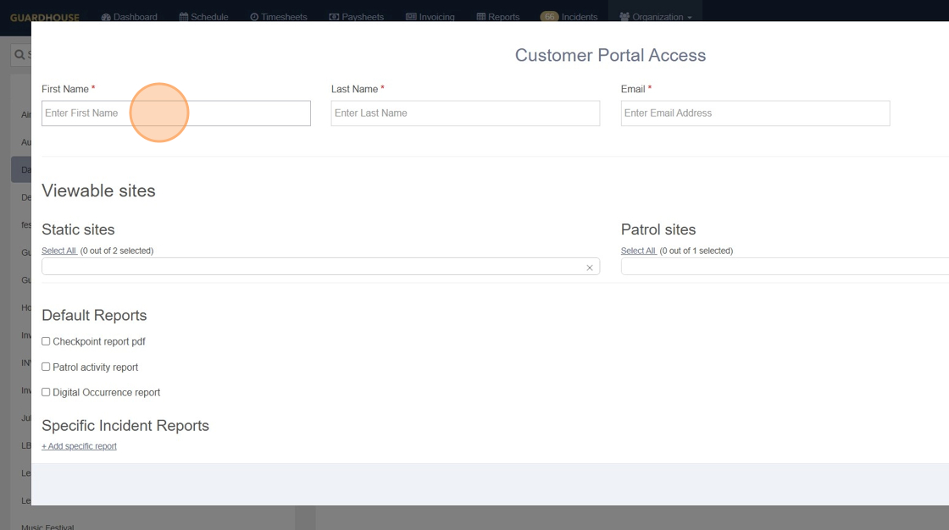
Task: Click the Organization users icon
Action: [x=624, y=17]
